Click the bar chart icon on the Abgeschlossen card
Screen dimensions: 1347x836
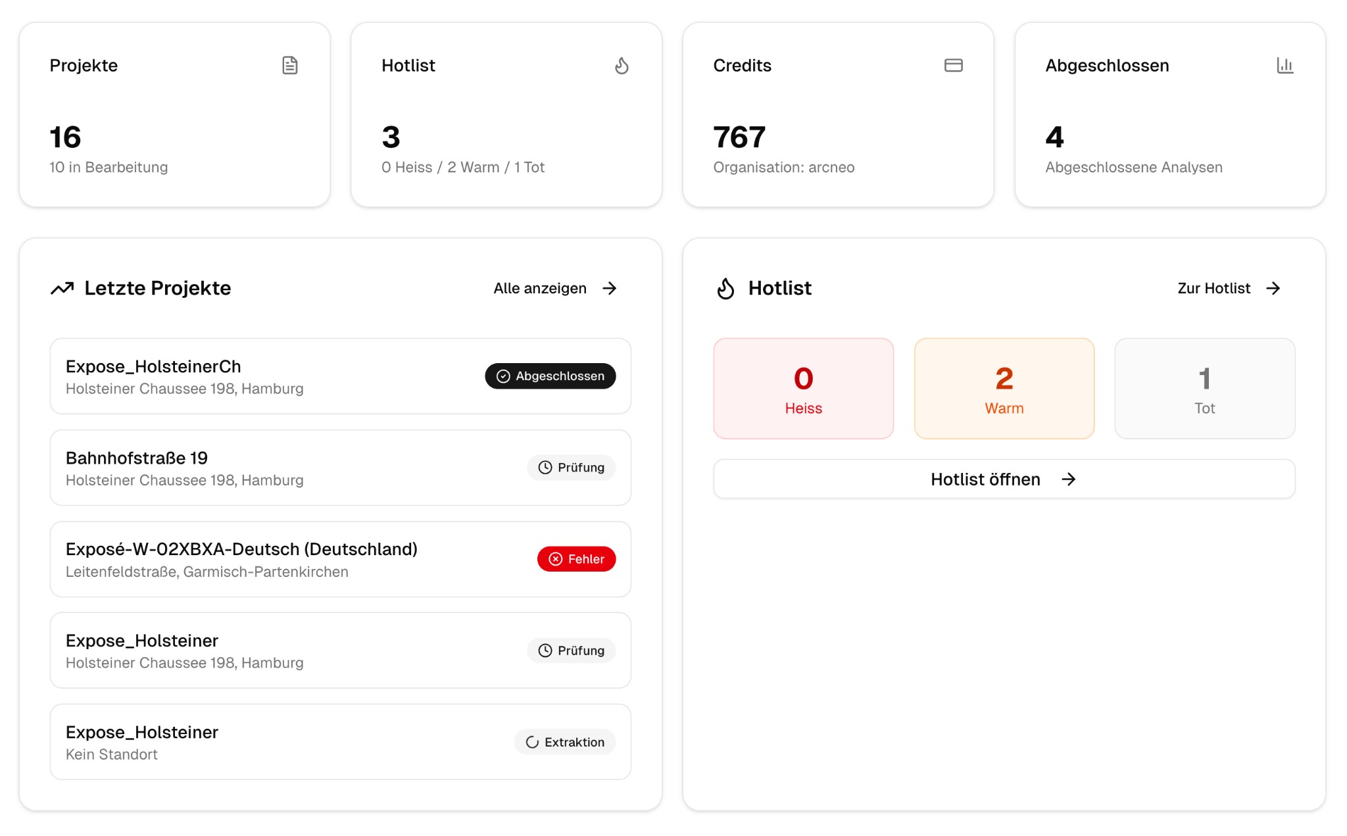(1286, 65)
